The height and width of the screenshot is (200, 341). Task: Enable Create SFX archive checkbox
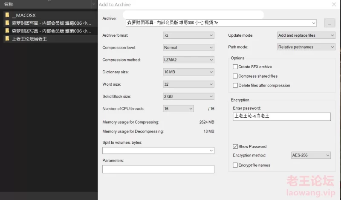(235, 67)
